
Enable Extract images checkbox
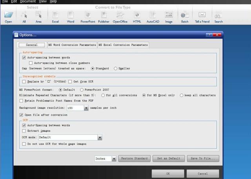[x=24, y=131]
